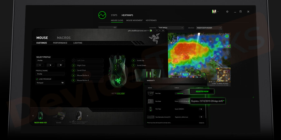This screenshot has height=140, width=281.
Task: Click BlackWidow keyboard icon in warranty
Action: pyautogui.click(x=150, y=117)
